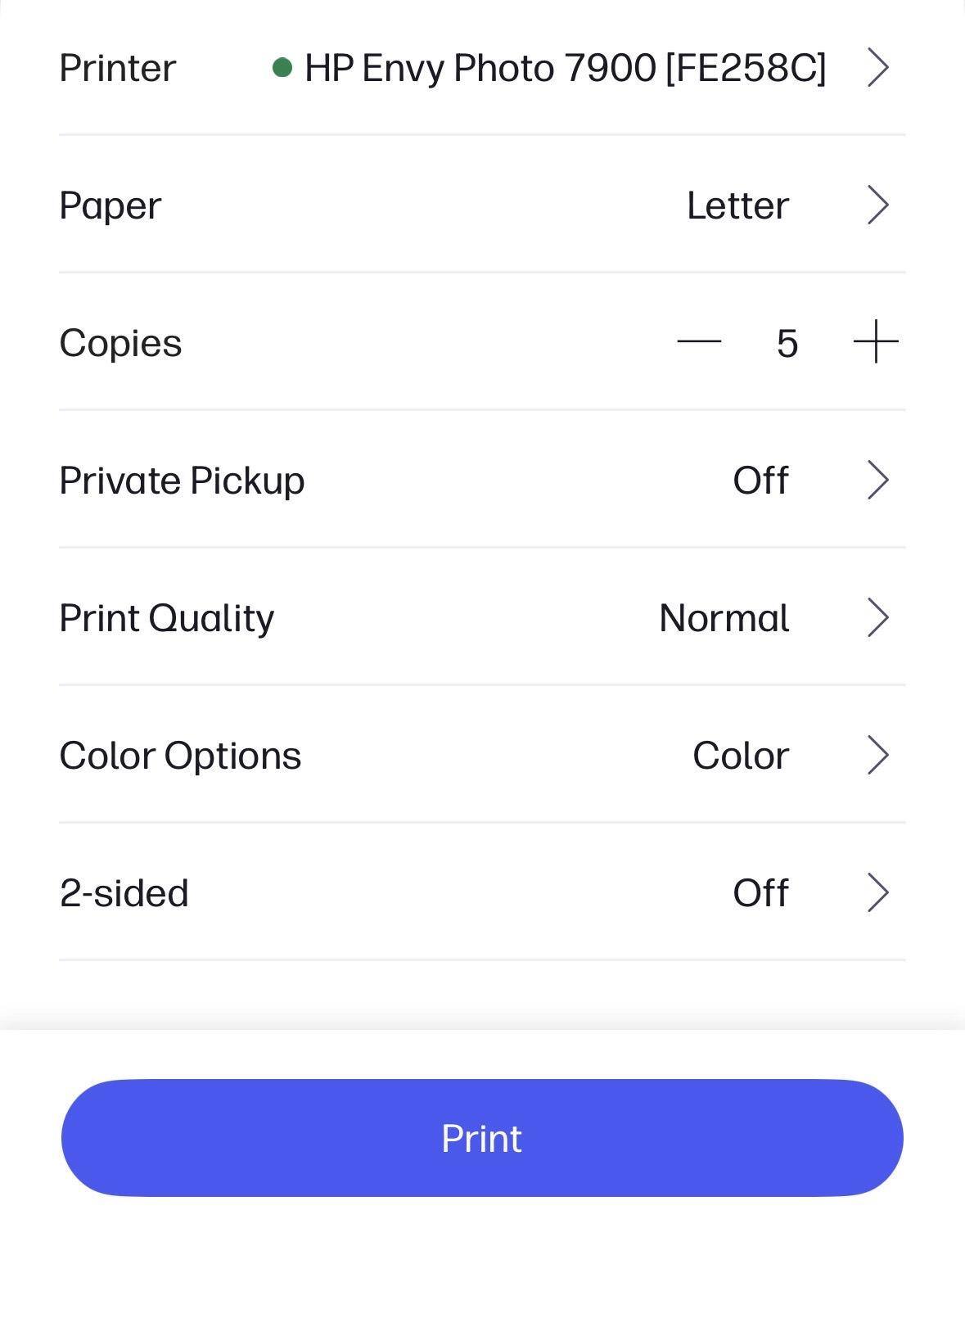Toggle Private Pickup Off value
The height and width of the screenshot is (1332, 965).
760,480
